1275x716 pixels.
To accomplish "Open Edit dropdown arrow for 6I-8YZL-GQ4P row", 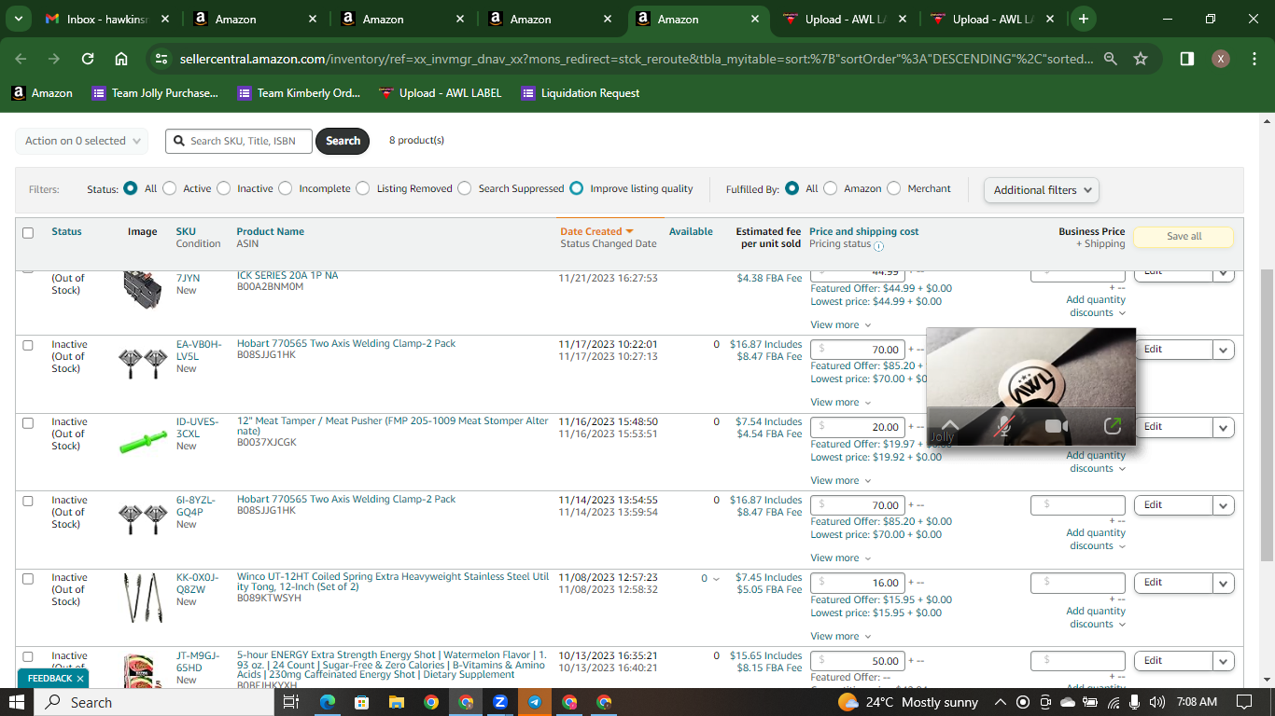I will point(1224,505).
